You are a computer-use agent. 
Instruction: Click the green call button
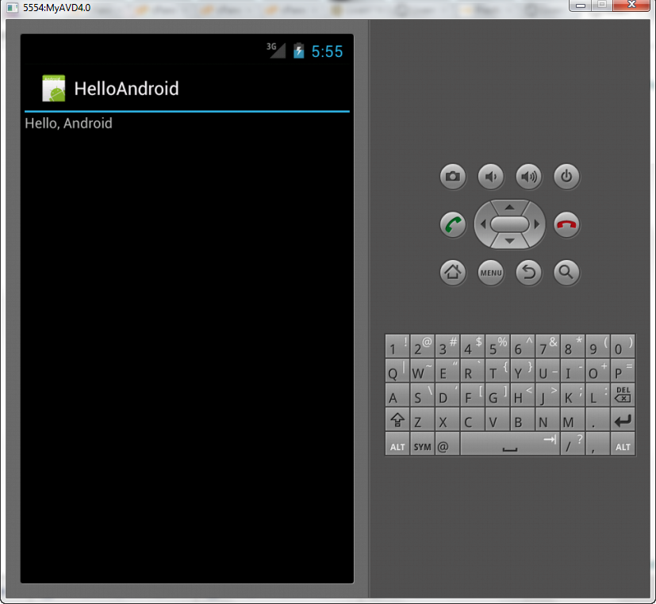(x=453, y=224)
